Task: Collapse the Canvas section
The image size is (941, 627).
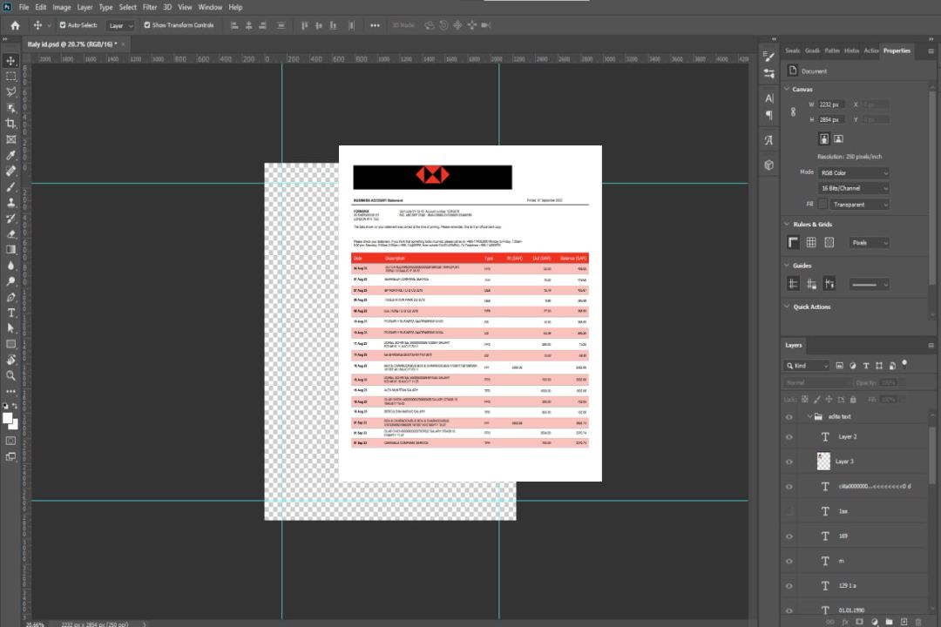Action: coord(786,90)
